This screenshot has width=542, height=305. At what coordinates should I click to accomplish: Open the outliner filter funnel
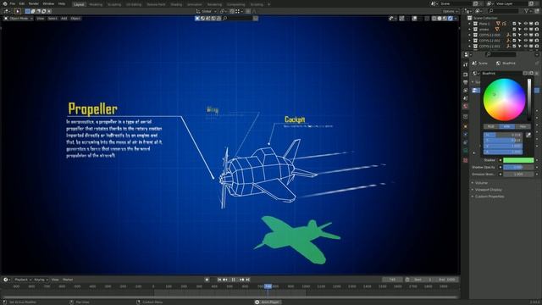(x=528, y=11)
